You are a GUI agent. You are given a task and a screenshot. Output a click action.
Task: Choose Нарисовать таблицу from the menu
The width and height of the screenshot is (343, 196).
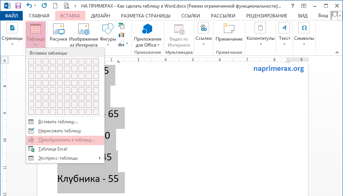[60, 131]
